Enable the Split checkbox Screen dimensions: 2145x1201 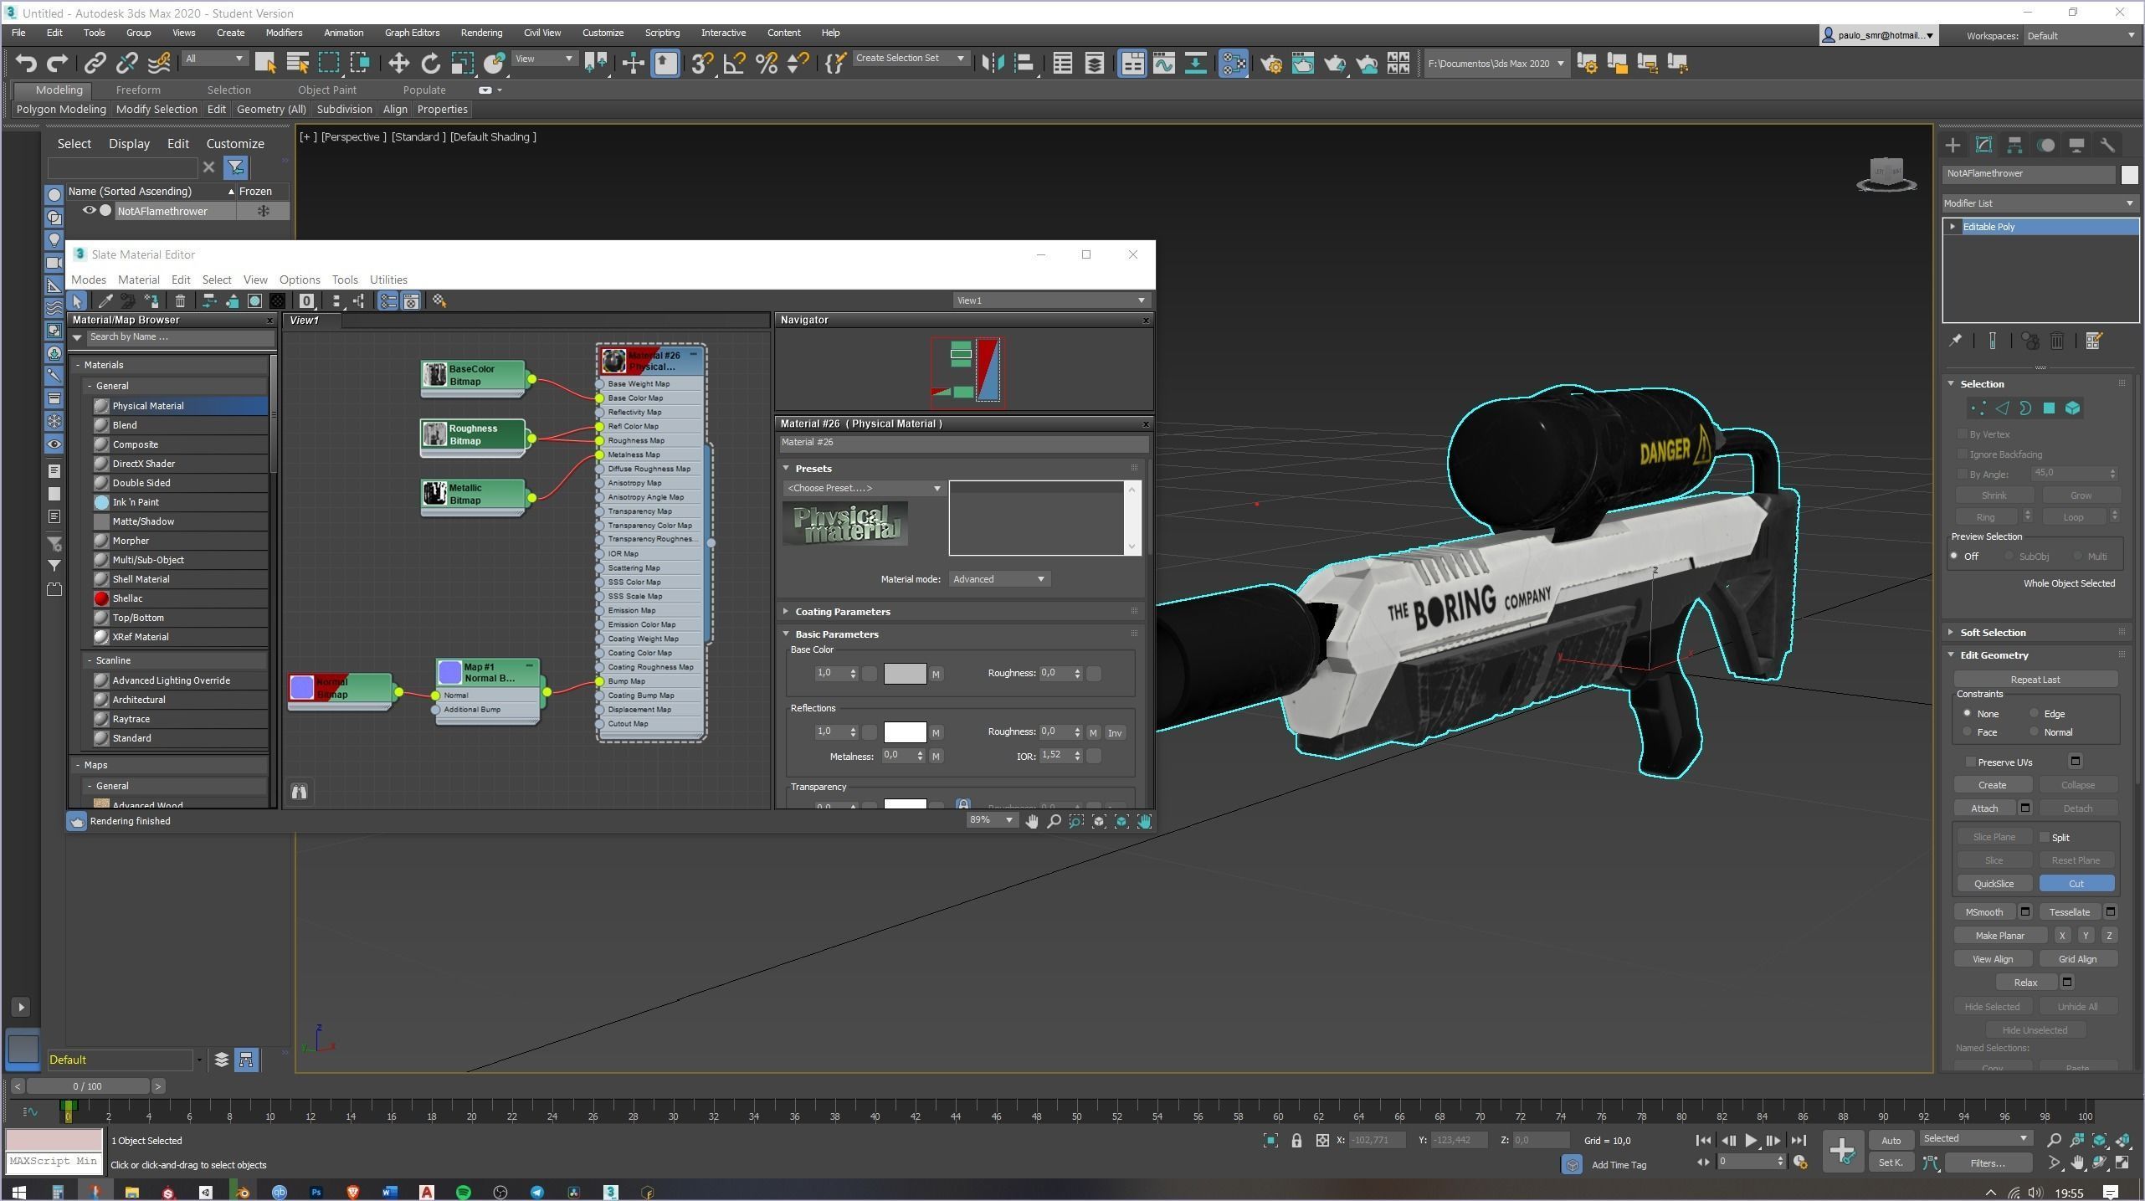[x=2045, y=838]
